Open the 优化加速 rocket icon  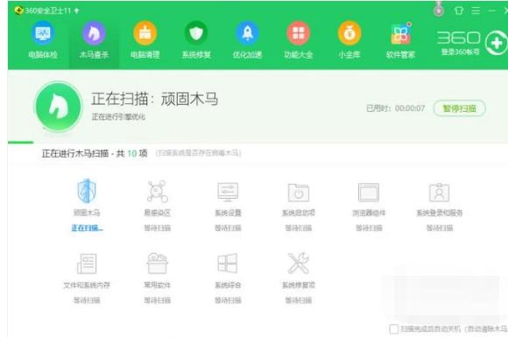(247, 33)
